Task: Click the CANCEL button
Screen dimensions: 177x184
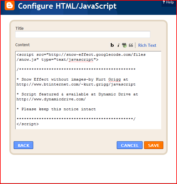Action: point(129,145)
